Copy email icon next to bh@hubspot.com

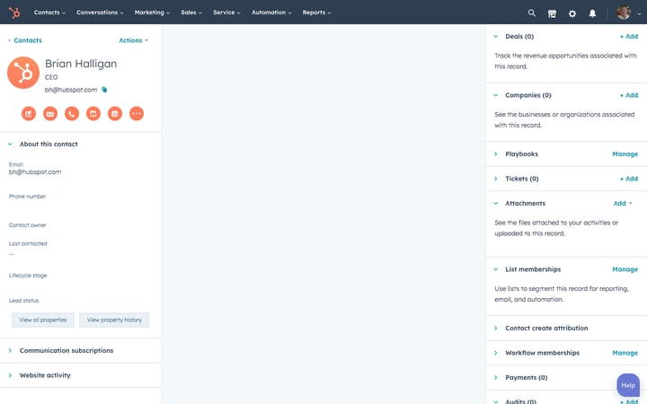pyautogui.click(x=104, y=90)
